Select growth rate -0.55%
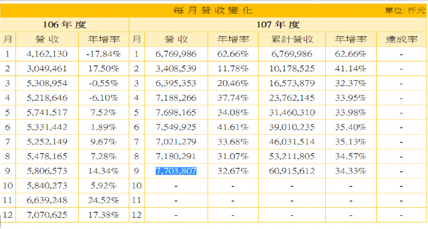Viewport: 428px width, 229px height. (103, 83)
